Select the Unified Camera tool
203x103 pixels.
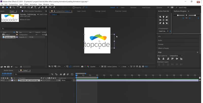21,8
